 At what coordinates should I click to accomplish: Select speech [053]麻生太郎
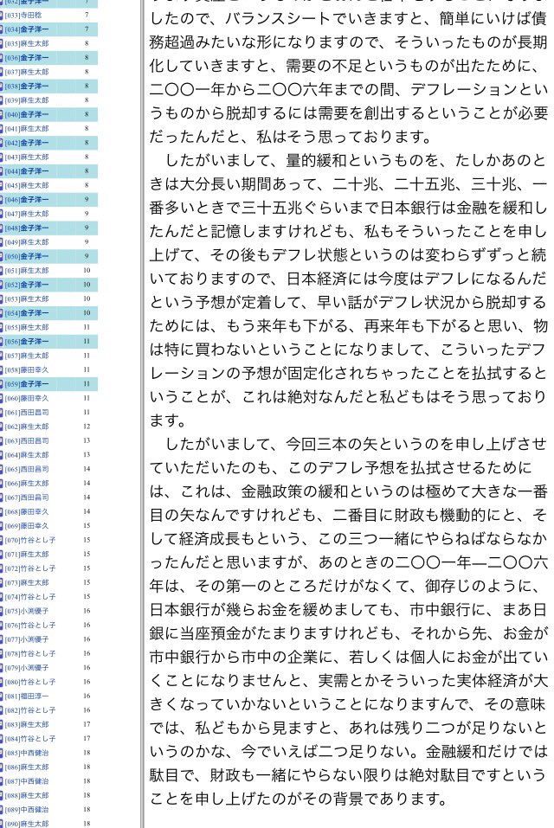pyautogui.click(x=27, y=299)
